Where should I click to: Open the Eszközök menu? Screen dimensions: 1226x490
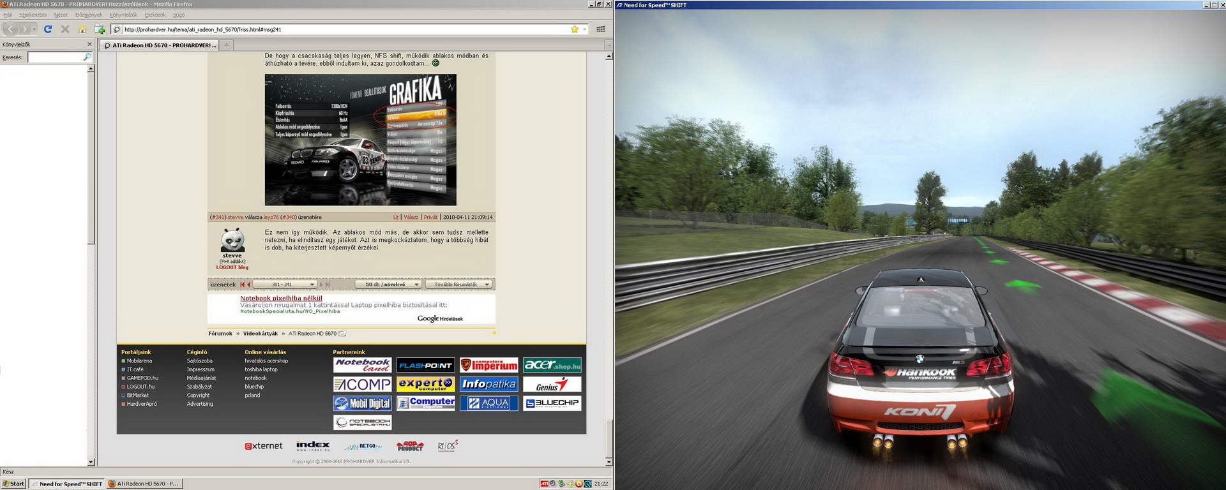pos(155,15)
